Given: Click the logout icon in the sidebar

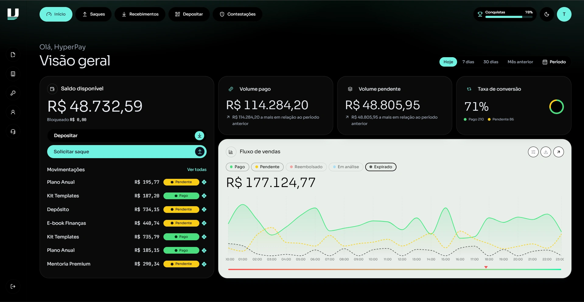Looking at the screenshot, I should [x=13, y=286].
